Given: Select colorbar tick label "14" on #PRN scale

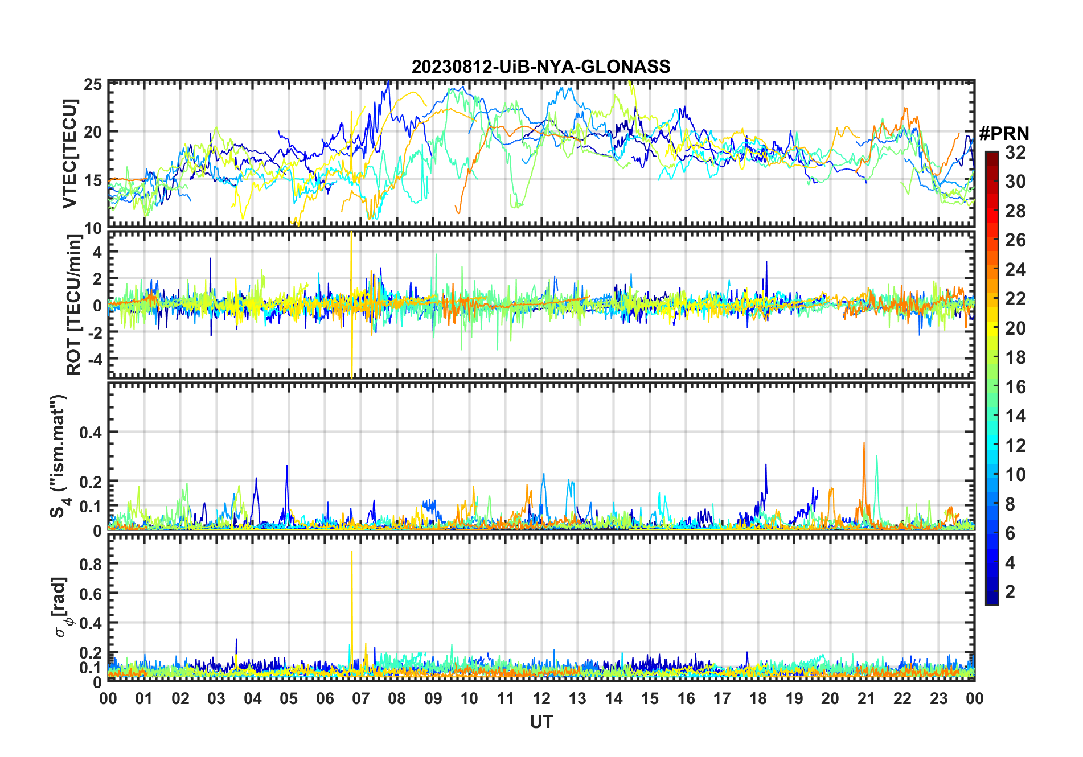Looking at the screenshot, I should coord(1015,416).
